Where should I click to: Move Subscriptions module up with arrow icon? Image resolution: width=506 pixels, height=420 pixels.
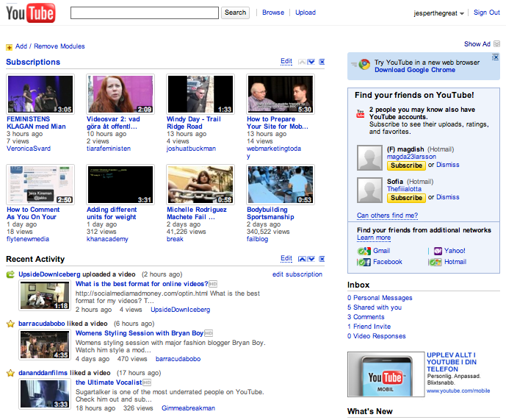(x=302, y=62)
